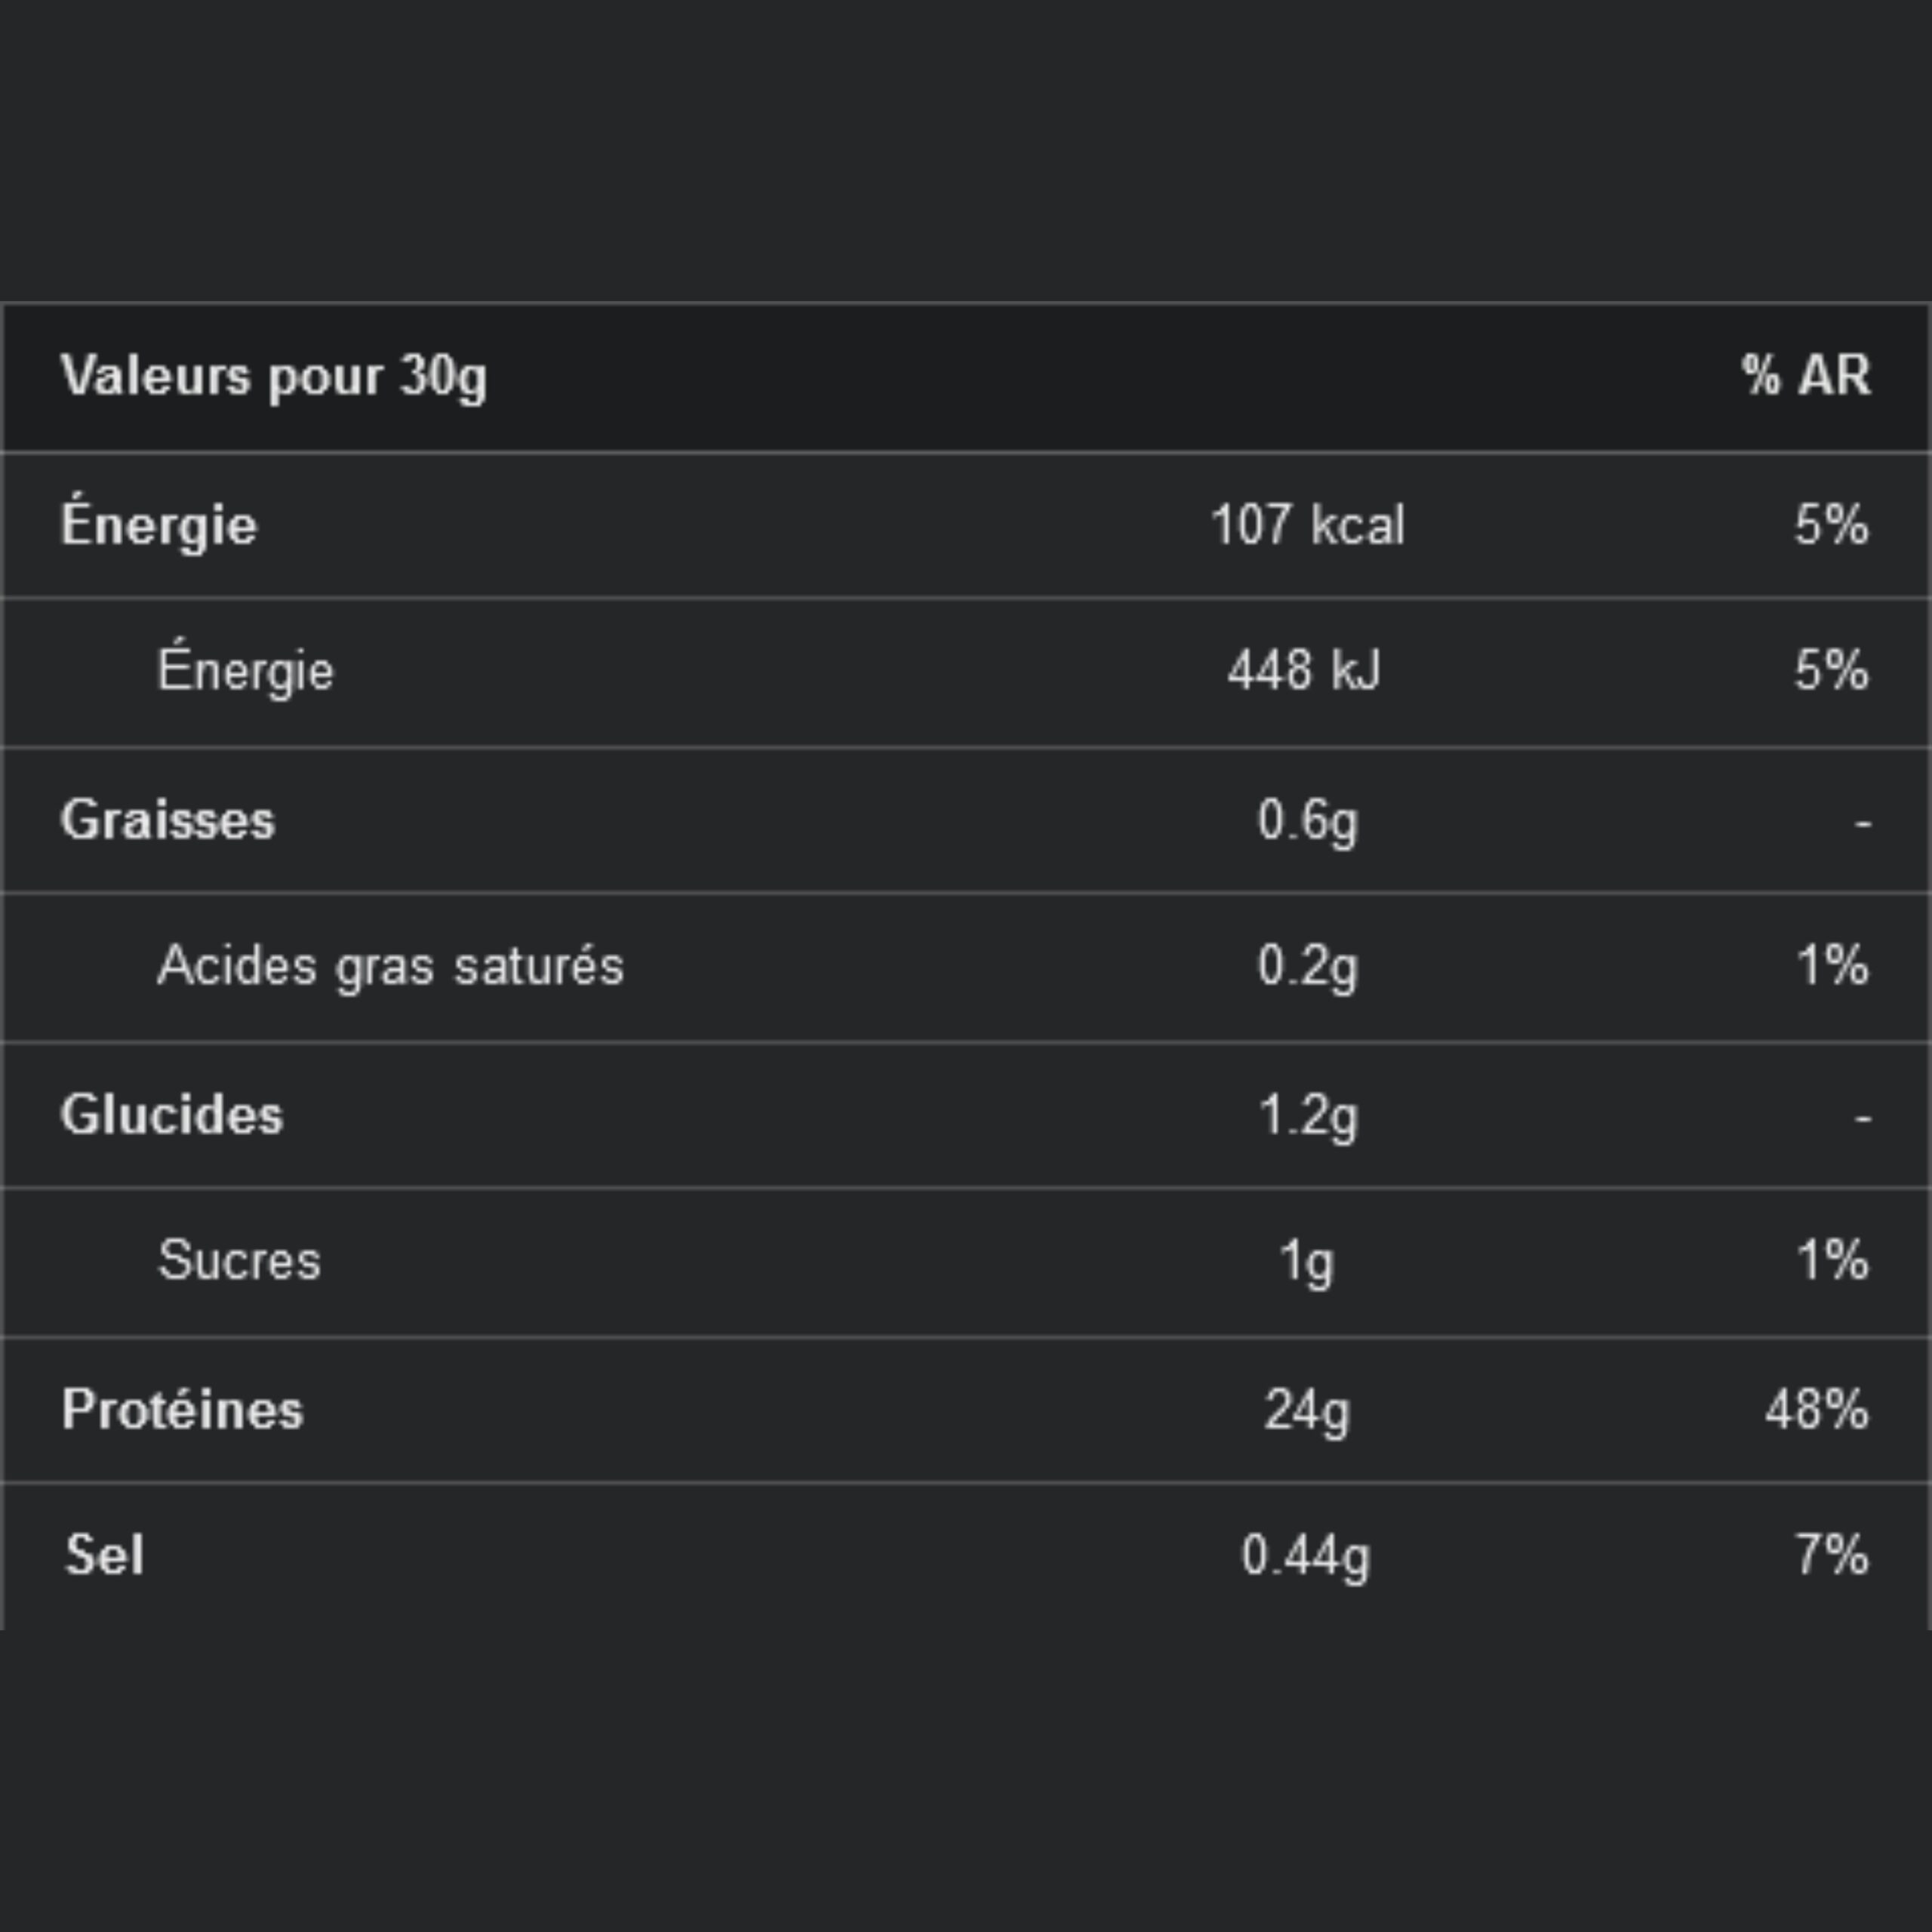1932x1932 pixels.
Task: Select the 107 kcal energy value
Action: click(1307, 525)
